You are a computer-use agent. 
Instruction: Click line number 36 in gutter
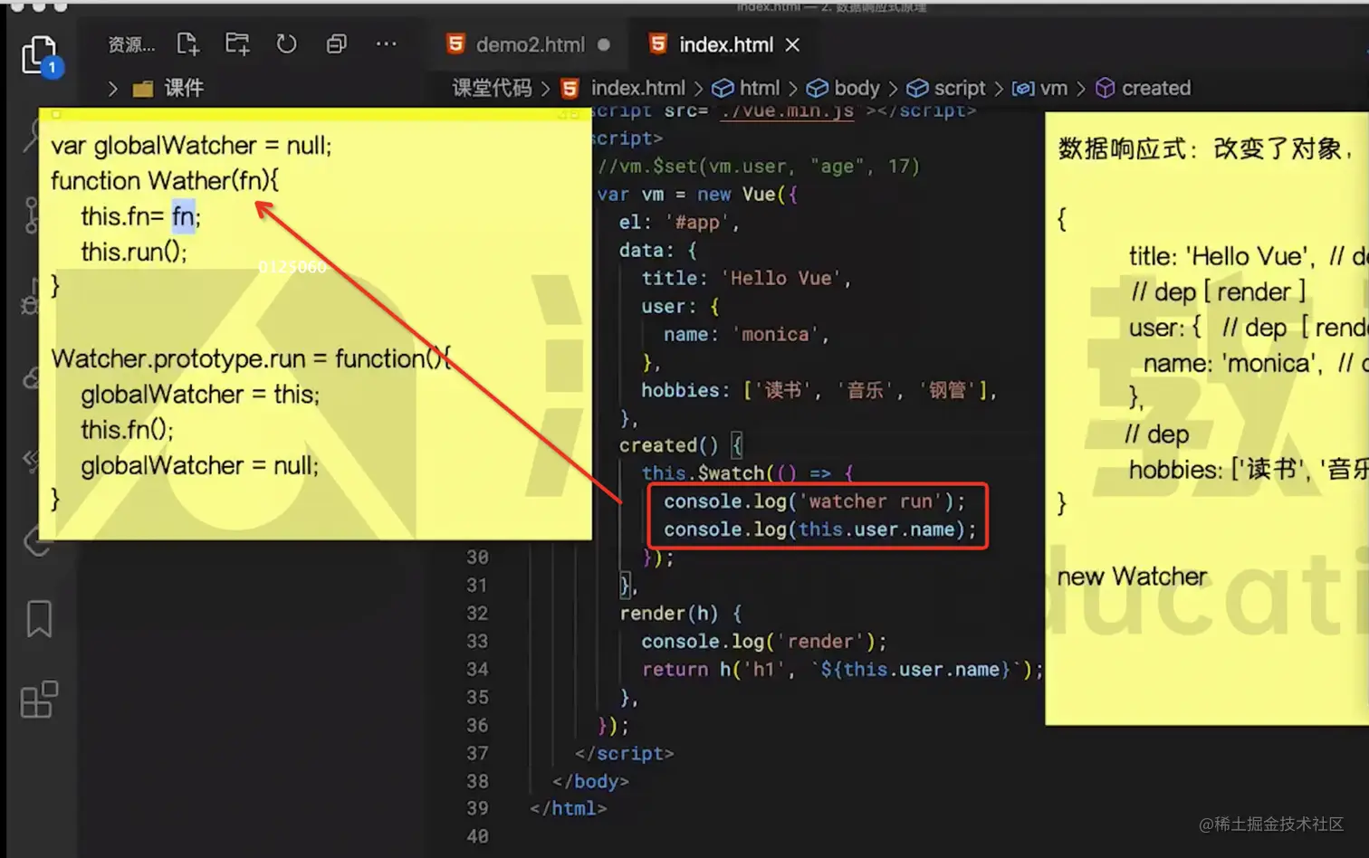click(477, 726)
